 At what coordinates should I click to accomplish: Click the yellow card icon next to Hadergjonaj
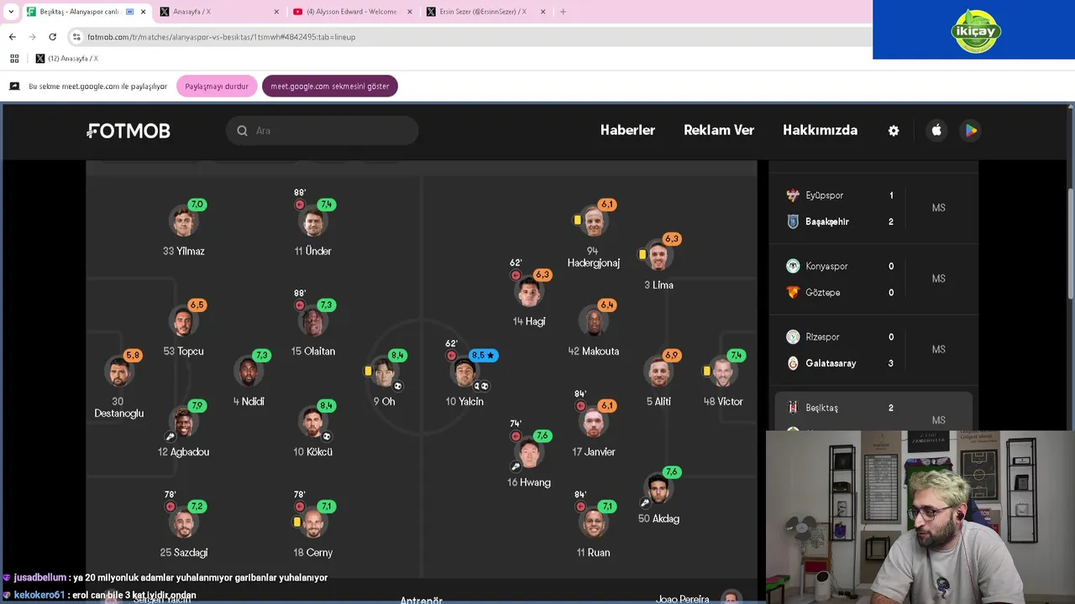point(577,221)
